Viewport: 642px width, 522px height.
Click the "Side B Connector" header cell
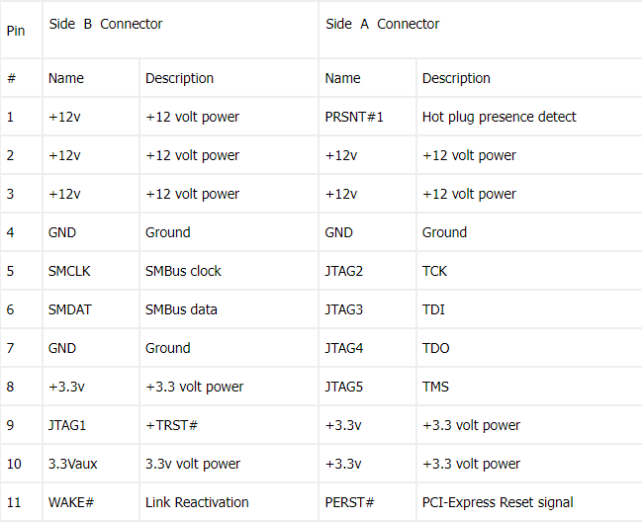tap(106, 24)
